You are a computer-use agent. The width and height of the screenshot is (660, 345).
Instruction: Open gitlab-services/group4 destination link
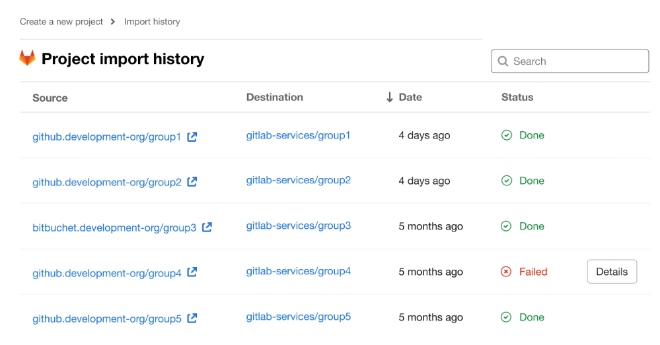299,271
